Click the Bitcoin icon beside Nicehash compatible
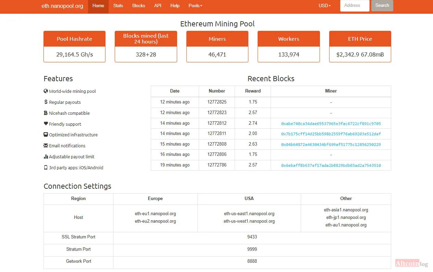This screenshot has width=433, height=272. (46, 113)
